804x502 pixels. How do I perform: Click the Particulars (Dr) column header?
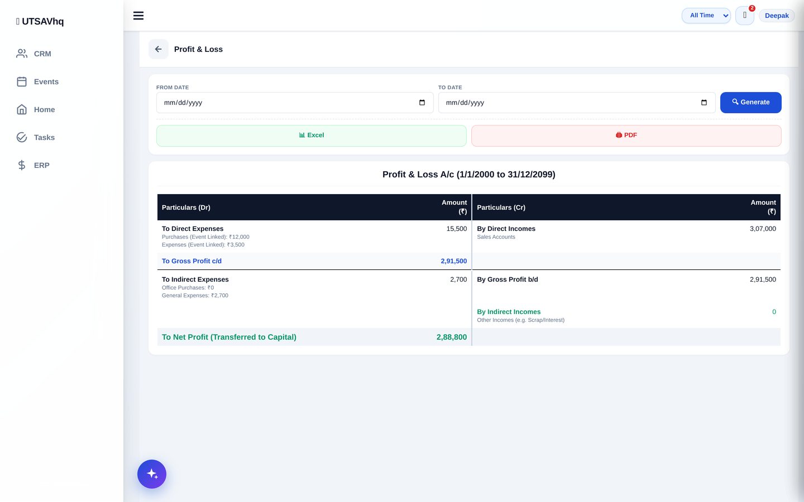pos(186,207)
